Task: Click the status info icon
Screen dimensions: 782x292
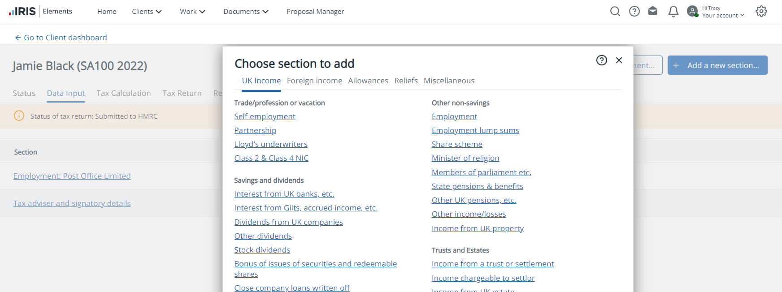Action: coord(19,116)
